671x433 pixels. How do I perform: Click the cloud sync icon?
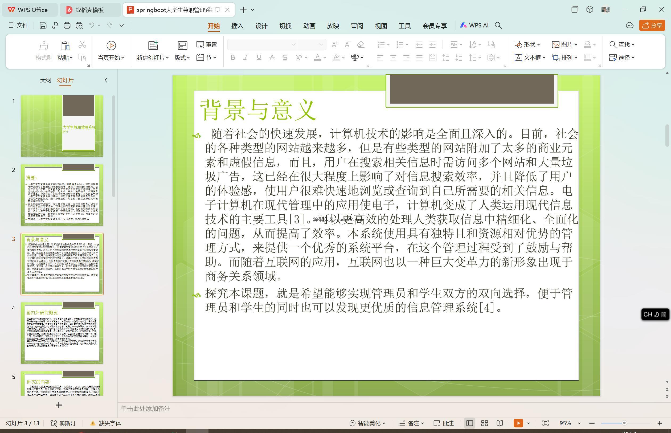630,26
